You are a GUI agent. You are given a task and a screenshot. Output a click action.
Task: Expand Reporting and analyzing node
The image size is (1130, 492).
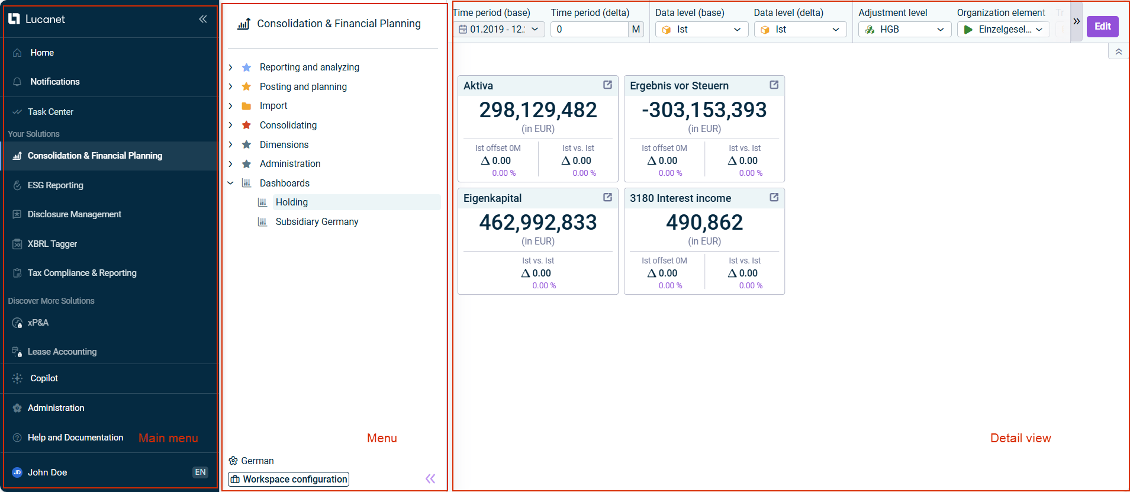pos(231,67)
